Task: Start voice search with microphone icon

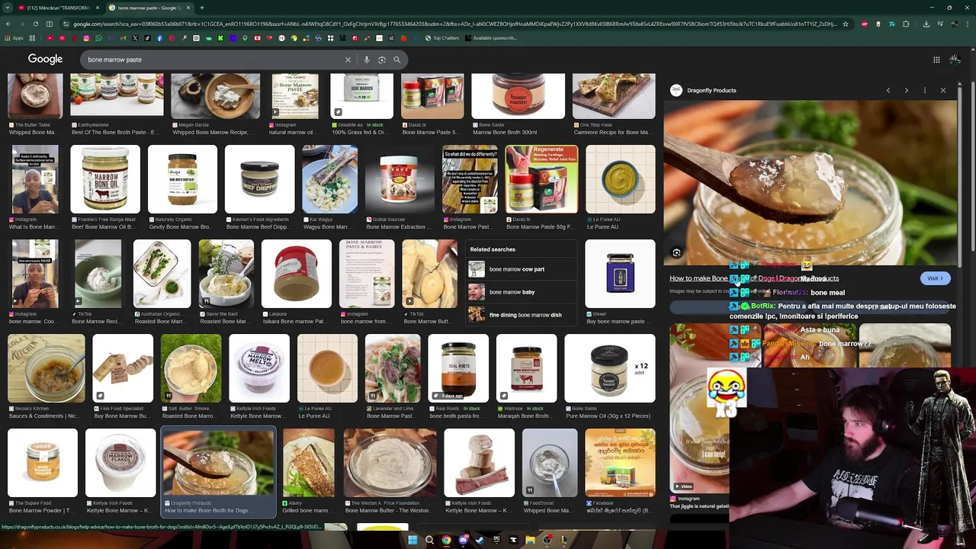Action: click(x=367, y=59)
